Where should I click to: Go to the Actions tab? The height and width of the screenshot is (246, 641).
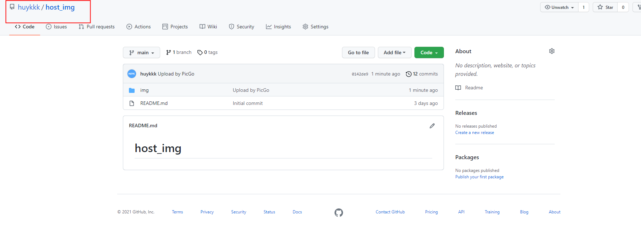pyautogui.click(x=138, y=27)
